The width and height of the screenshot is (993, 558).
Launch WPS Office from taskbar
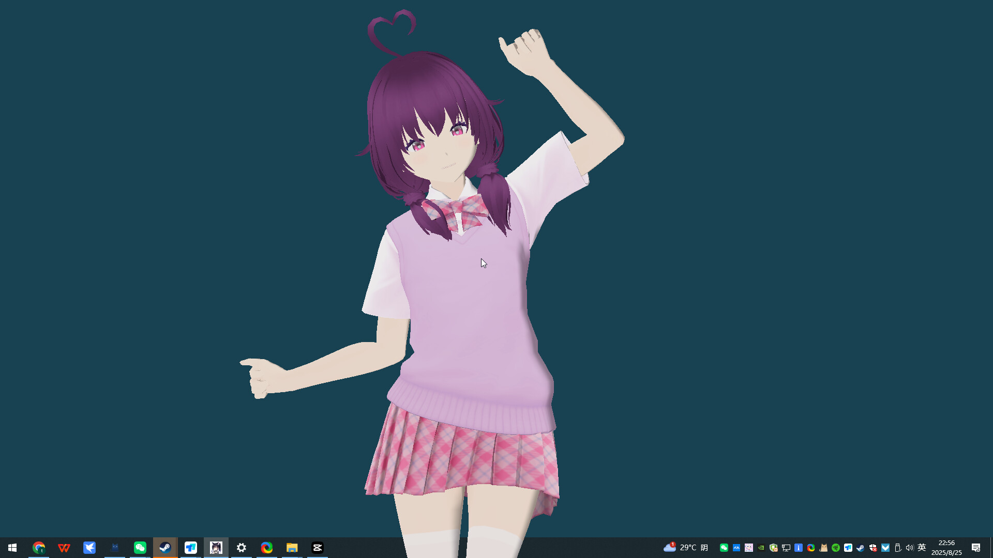[x=64, y=548]
